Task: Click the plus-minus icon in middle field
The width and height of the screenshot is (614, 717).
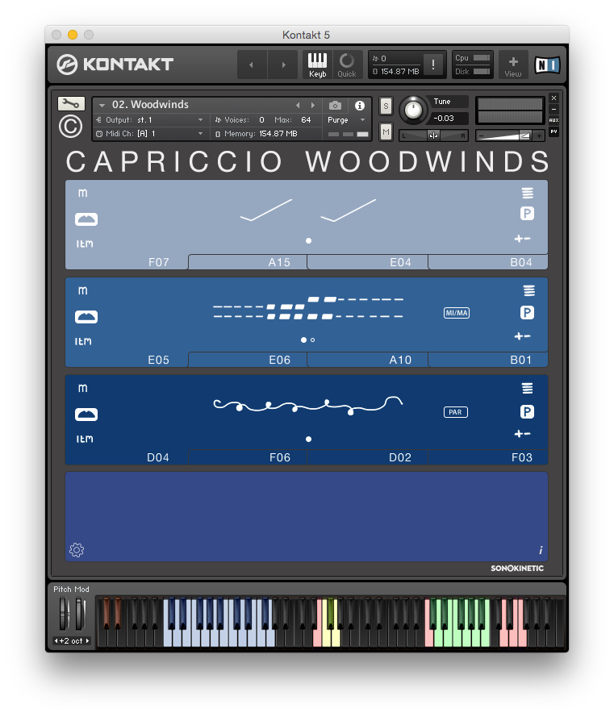Action: (522, 336)
